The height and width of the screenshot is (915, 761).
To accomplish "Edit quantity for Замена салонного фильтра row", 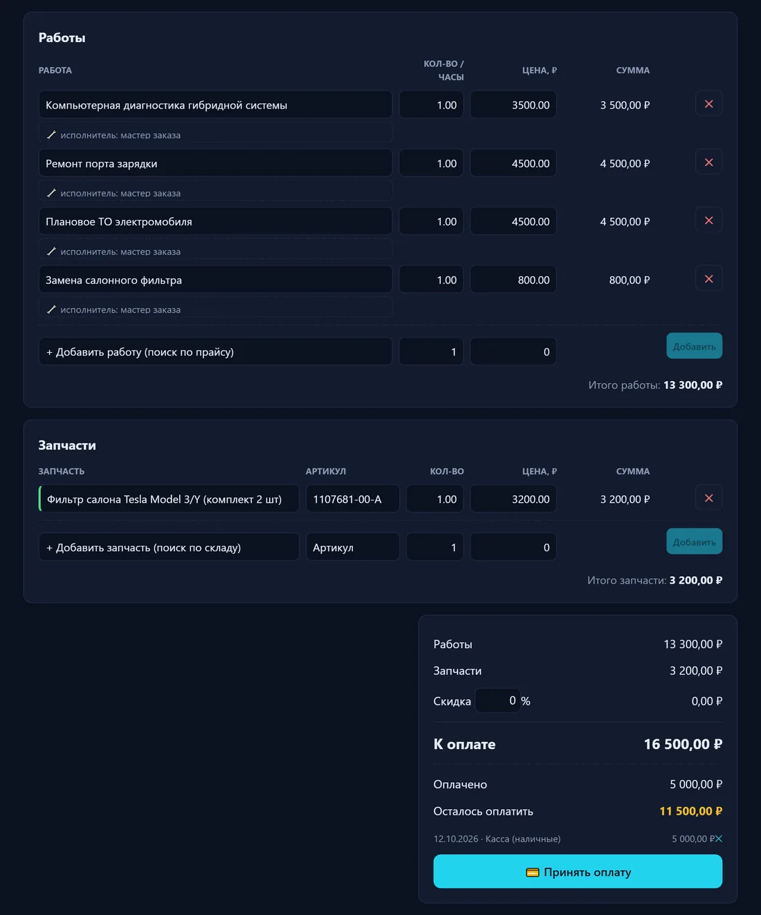I will tap(431, 279).
